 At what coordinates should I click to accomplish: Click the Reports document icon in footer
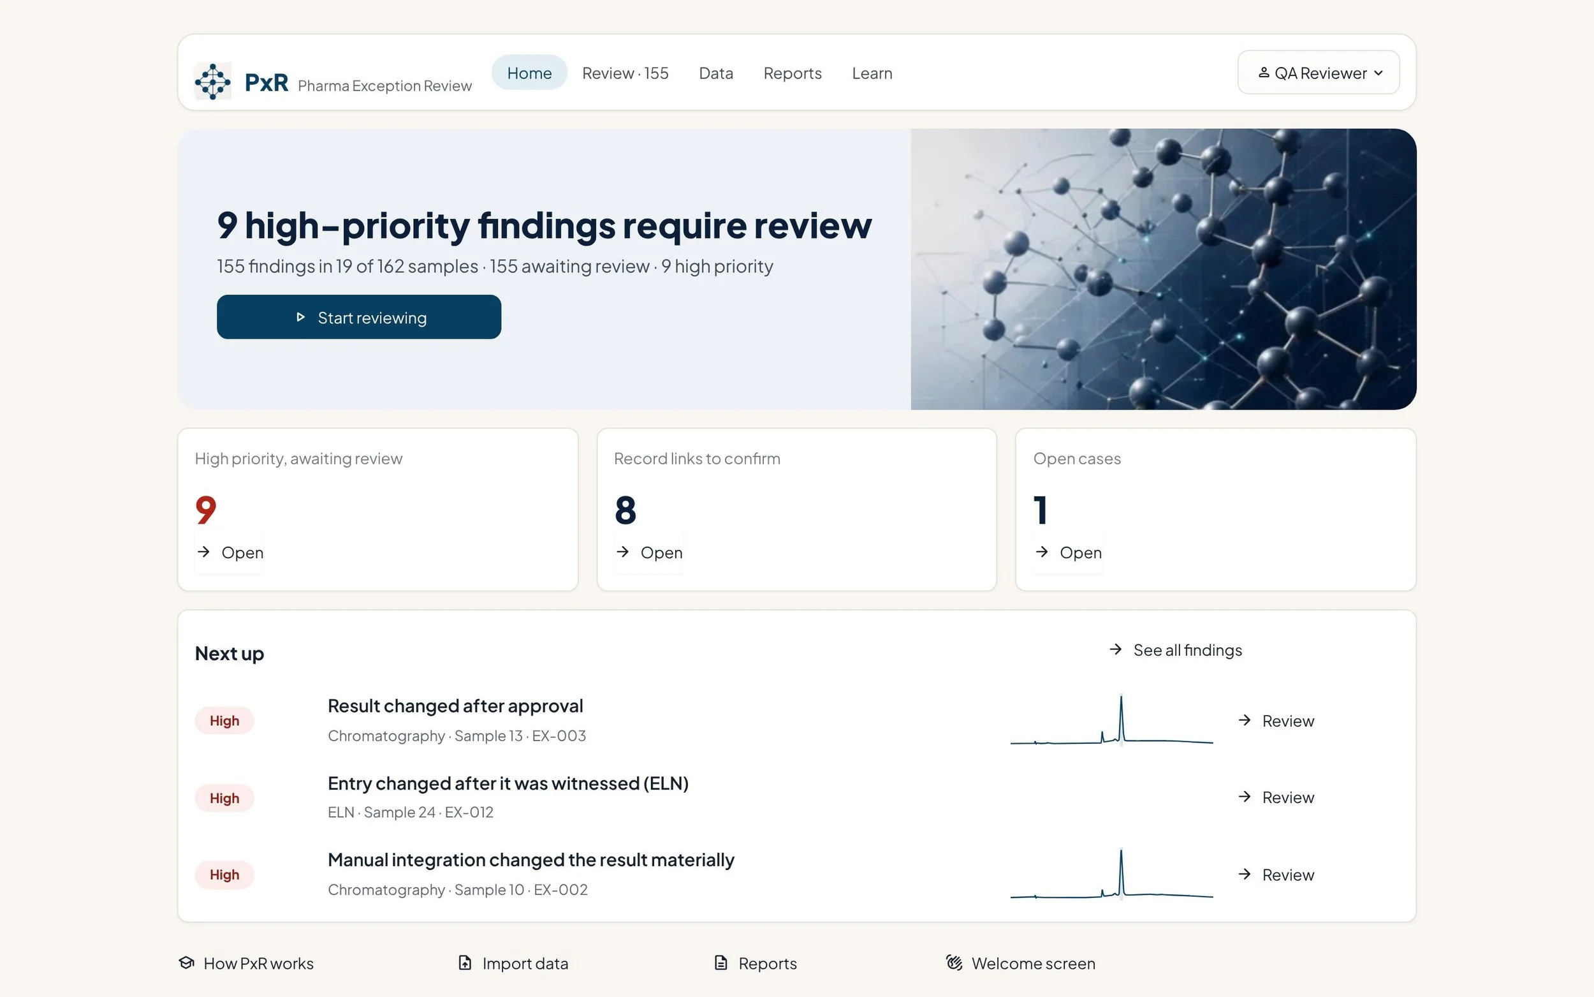tap(721, 963)
